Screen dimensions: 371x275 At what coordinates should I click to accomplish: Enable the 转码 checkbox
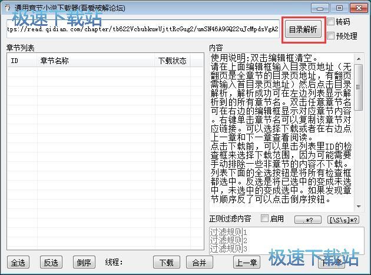pos(330,22)
